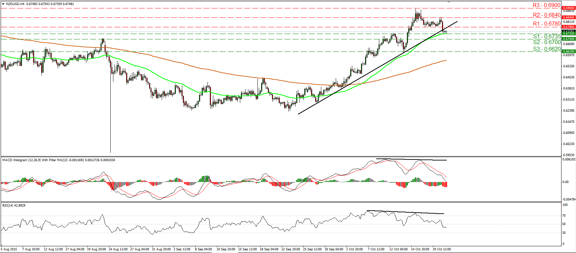Click the 0.63110 price scale value
Viewport: 576px width, 253px height.
[569, 100]
